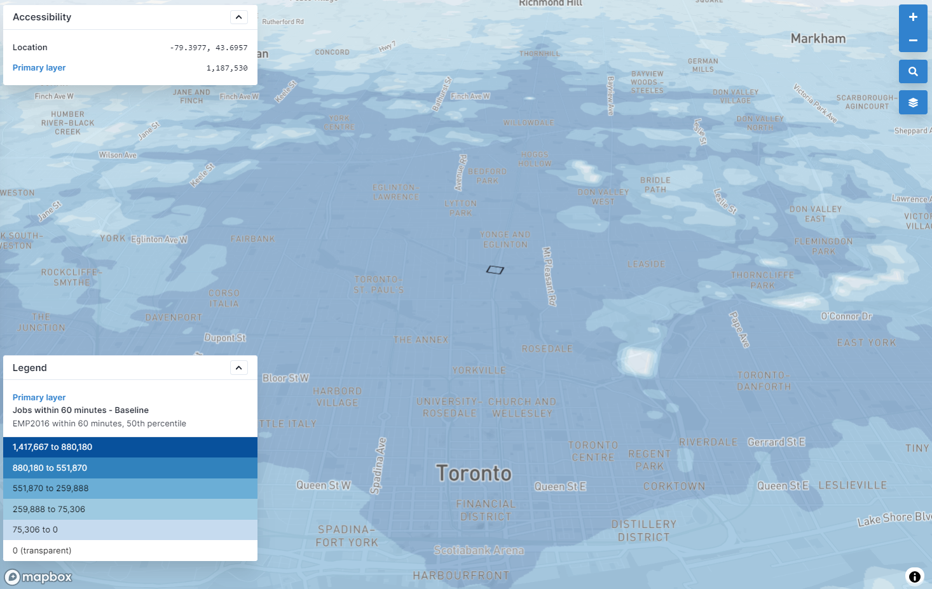Image resolution: width=932 pixels, height=589 pixels.
Task: View map attribution via the info icon
Action: [x=914, y=576]
